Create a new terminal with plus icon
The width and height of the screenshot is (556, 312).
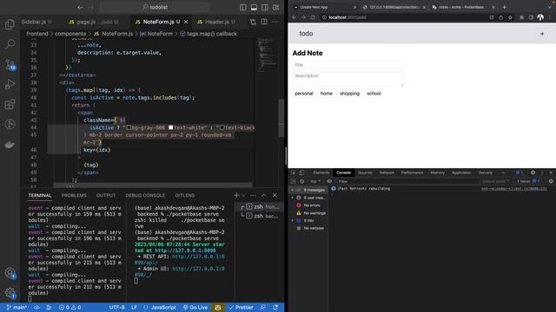point(236,195)
